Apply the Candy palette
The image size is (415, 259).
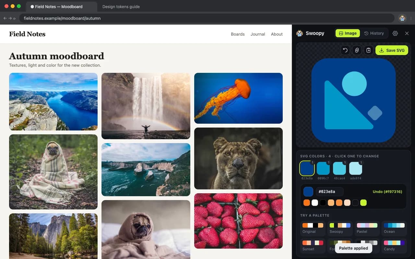tap(394, 246)
